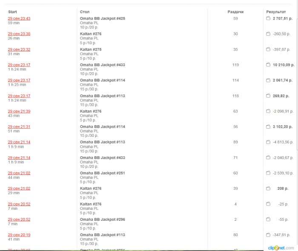This screenshot has width=298, height=251.
Task: Click the wallet icon beside -2 040,67 р.
Action: click(268, 158)
